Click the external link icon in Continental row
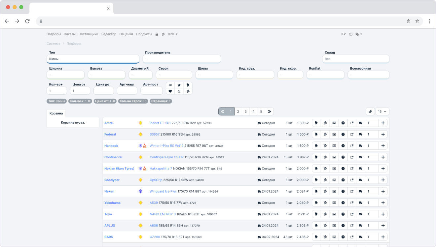436x247 pixels. coord(352,157)
